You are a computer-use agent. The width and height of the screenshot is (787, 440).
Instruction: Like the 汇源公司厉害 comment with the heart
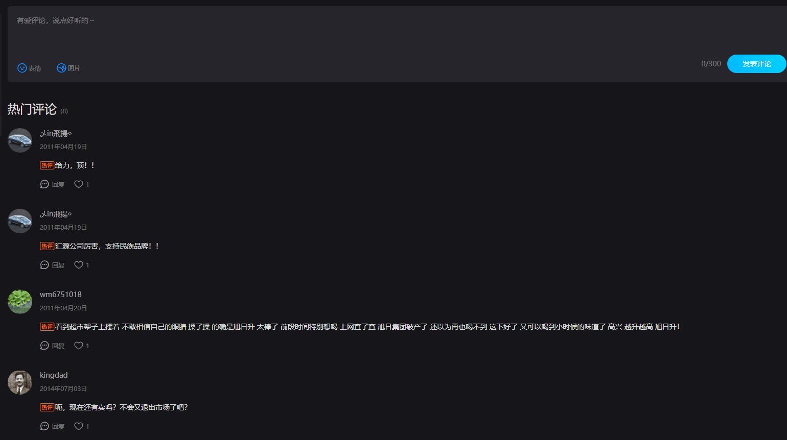(x=79, y=265)
